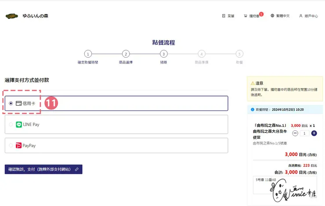Click 確認無誤，支付 payment button
The height and width of the screenshot is (206, 325).
coord(43,169)
